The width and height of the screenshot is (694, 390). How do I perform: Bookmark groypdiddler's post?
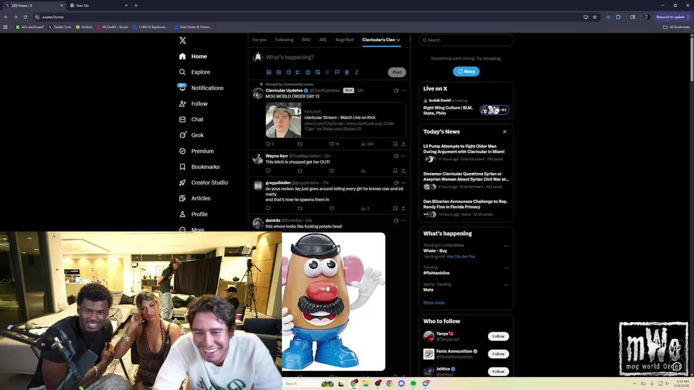[395, 209]
